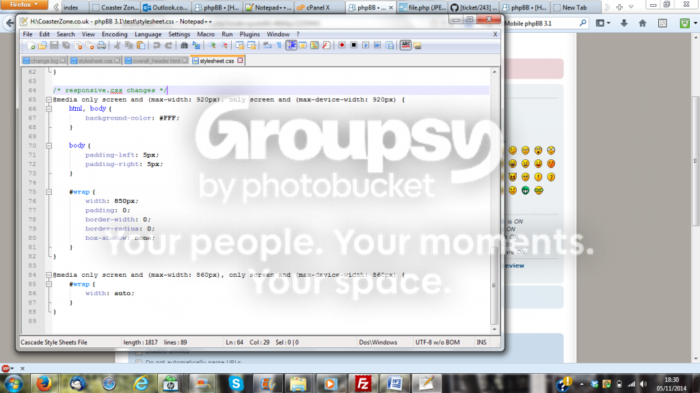
Task: Zoom out using the magnifier minus icon
Action: [224, 46]
